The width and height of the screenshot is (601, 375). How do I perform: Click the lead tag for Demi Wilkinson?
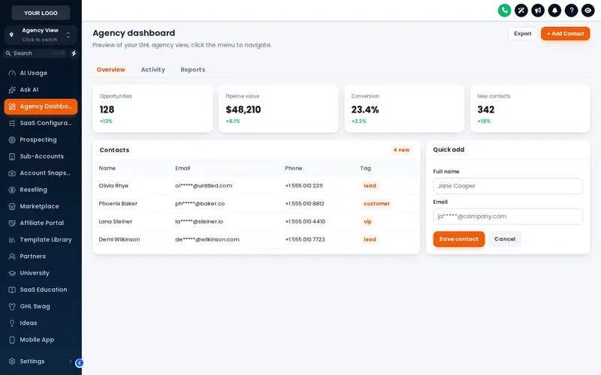tap(370, 239)
